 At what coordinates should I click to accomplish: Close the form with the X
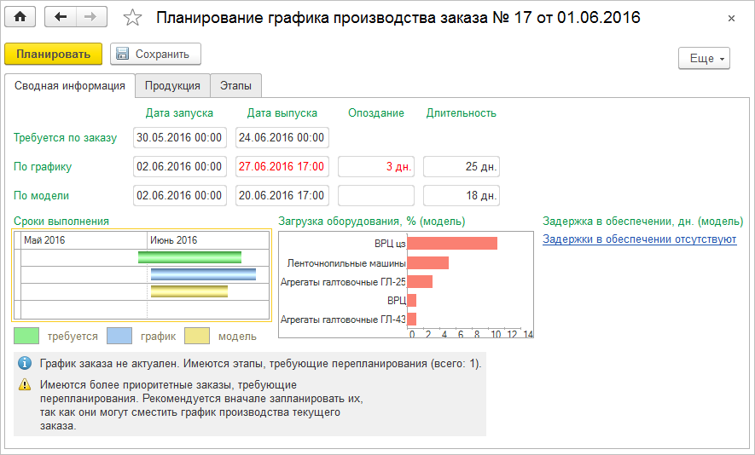coord(730,18)
